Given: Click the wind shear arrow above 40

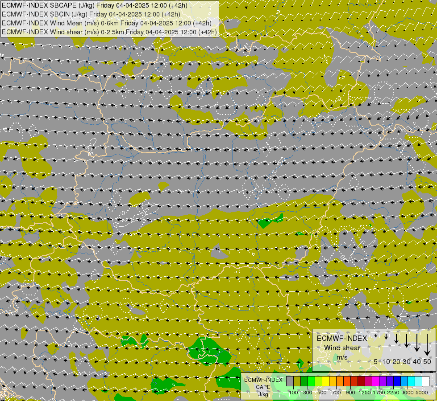Looking at the screenshot, I should click(x=416, y=343).
